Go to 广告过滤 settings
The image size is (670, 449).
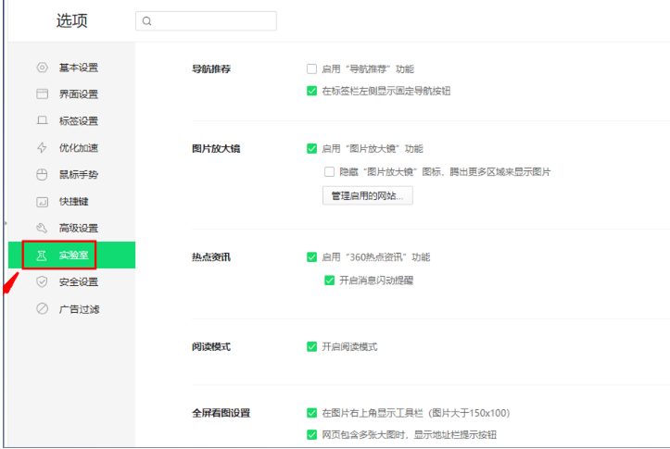[x=71, y=308]
